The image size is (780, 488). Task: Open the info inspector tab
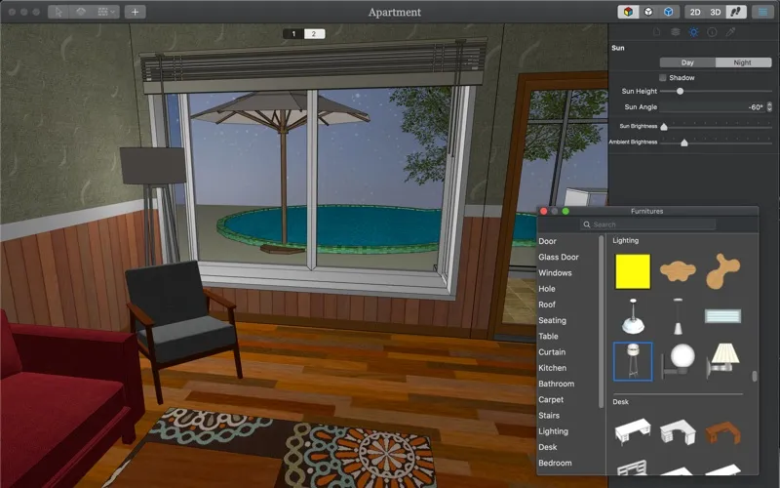(x=712, y=32)
